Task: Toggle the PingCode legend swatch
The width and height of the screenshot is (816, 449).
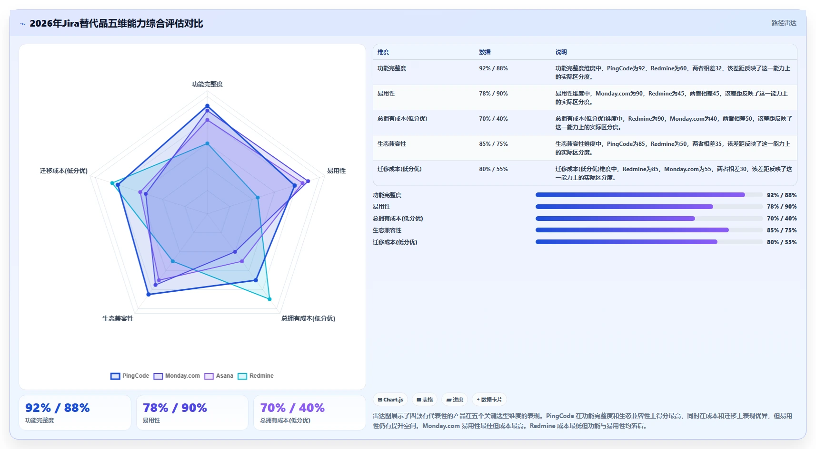Action: click(x=115, y=376)
